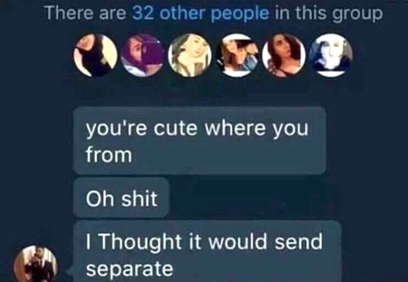
Task: Open the purple-tinted member avatar
Action: [143, 55]
